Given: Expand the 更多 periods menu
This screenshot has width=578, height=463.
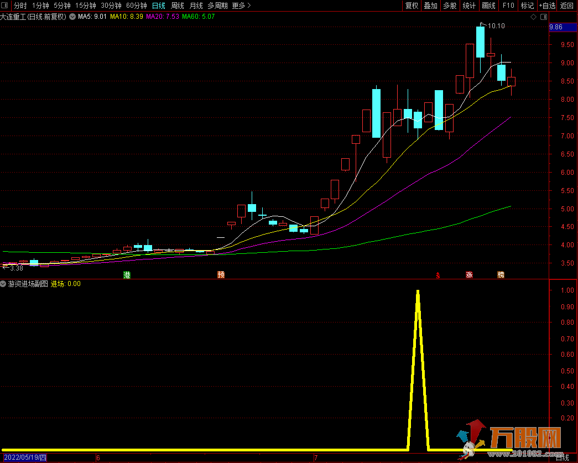Looking at the screenshot, I should coord(242,6).
